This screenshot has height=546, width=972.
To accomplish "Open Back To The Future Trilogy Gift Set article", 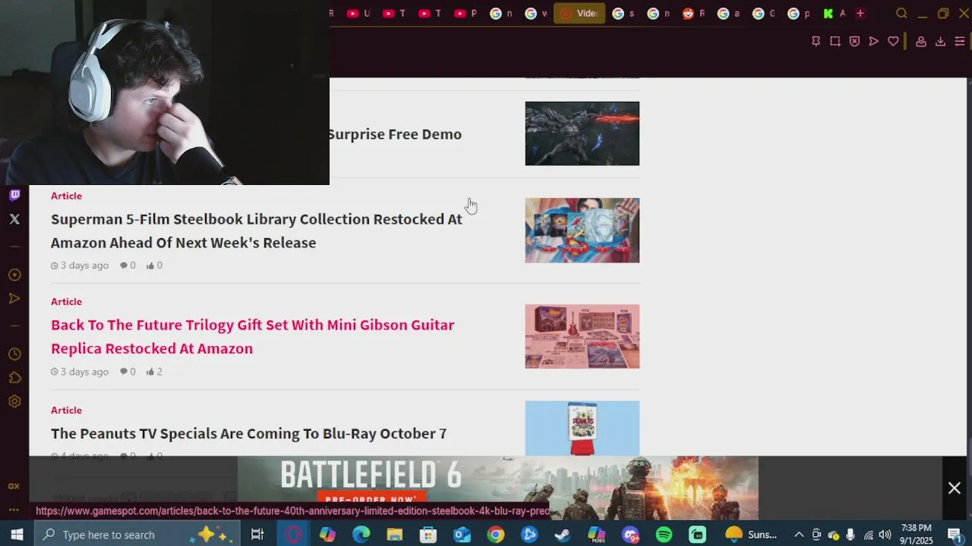I will (253, 337).
